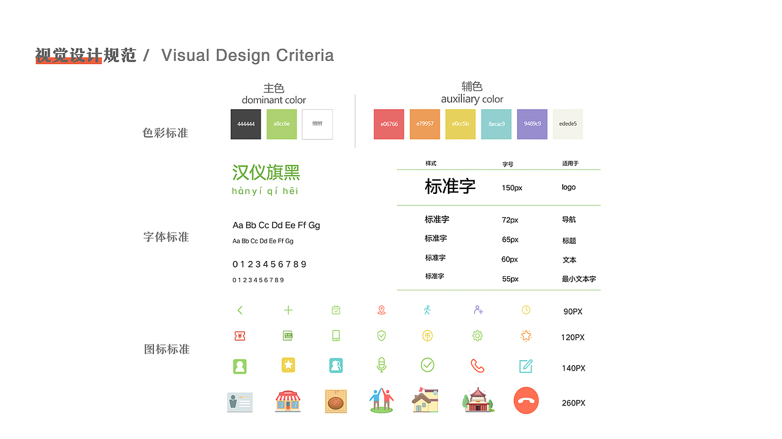Click the 'Visual Design Criteria' heading
782x439 pixels.
pos(247,55)
